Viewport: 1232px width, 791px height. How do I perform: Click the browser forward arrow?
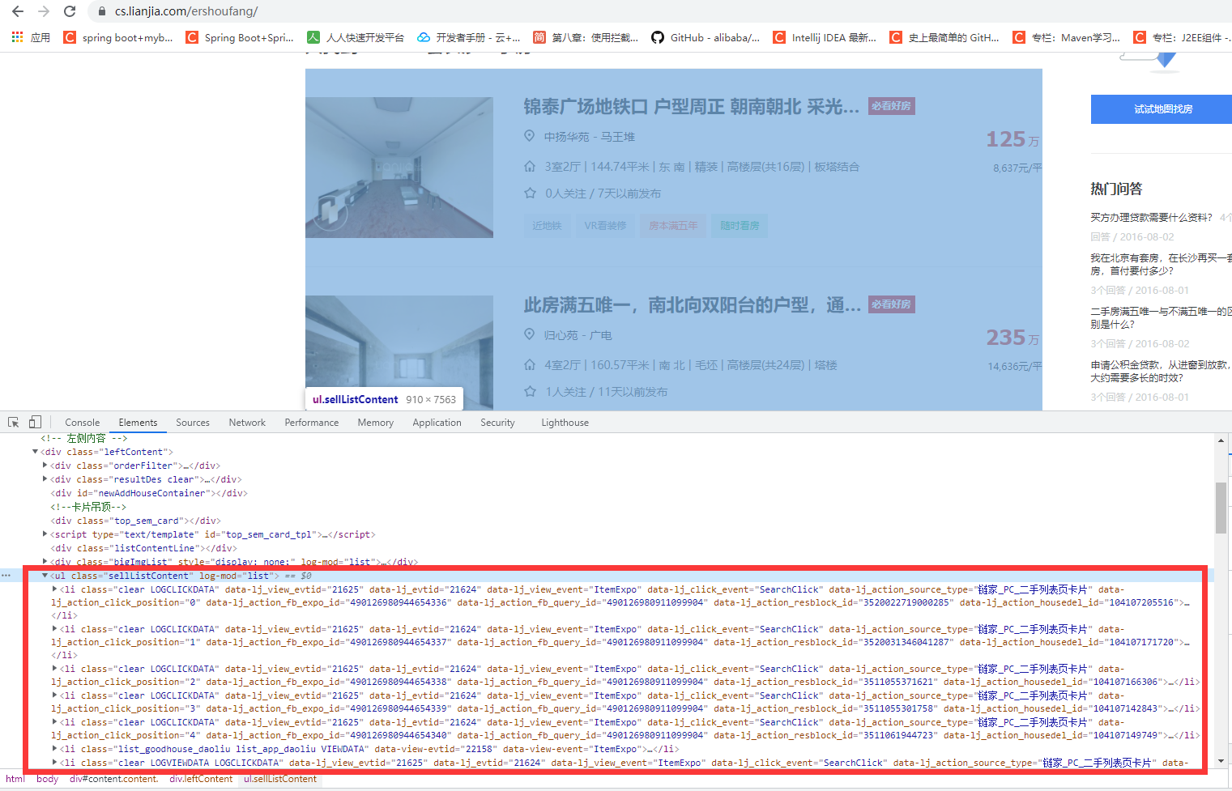coord(44,11)
